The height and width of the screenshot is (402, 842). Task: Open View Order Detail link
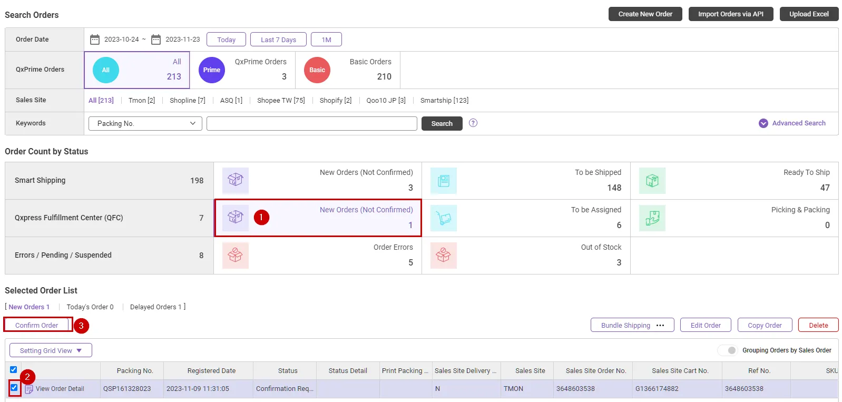pyautogui.click(x=60, y=389)
